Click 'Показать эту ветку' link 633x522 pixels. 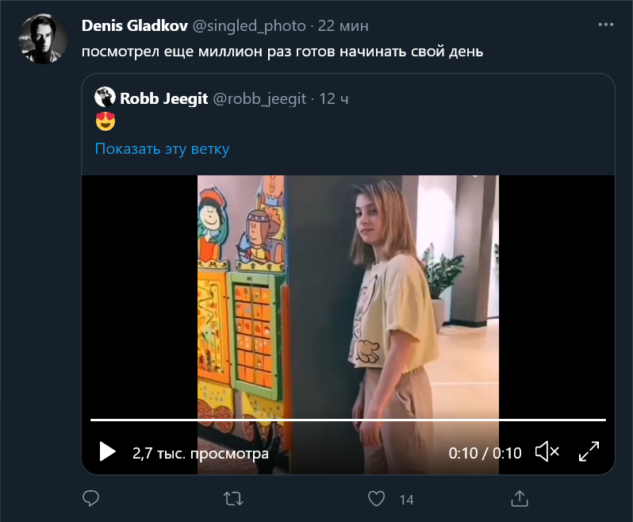tap(162, 148)
